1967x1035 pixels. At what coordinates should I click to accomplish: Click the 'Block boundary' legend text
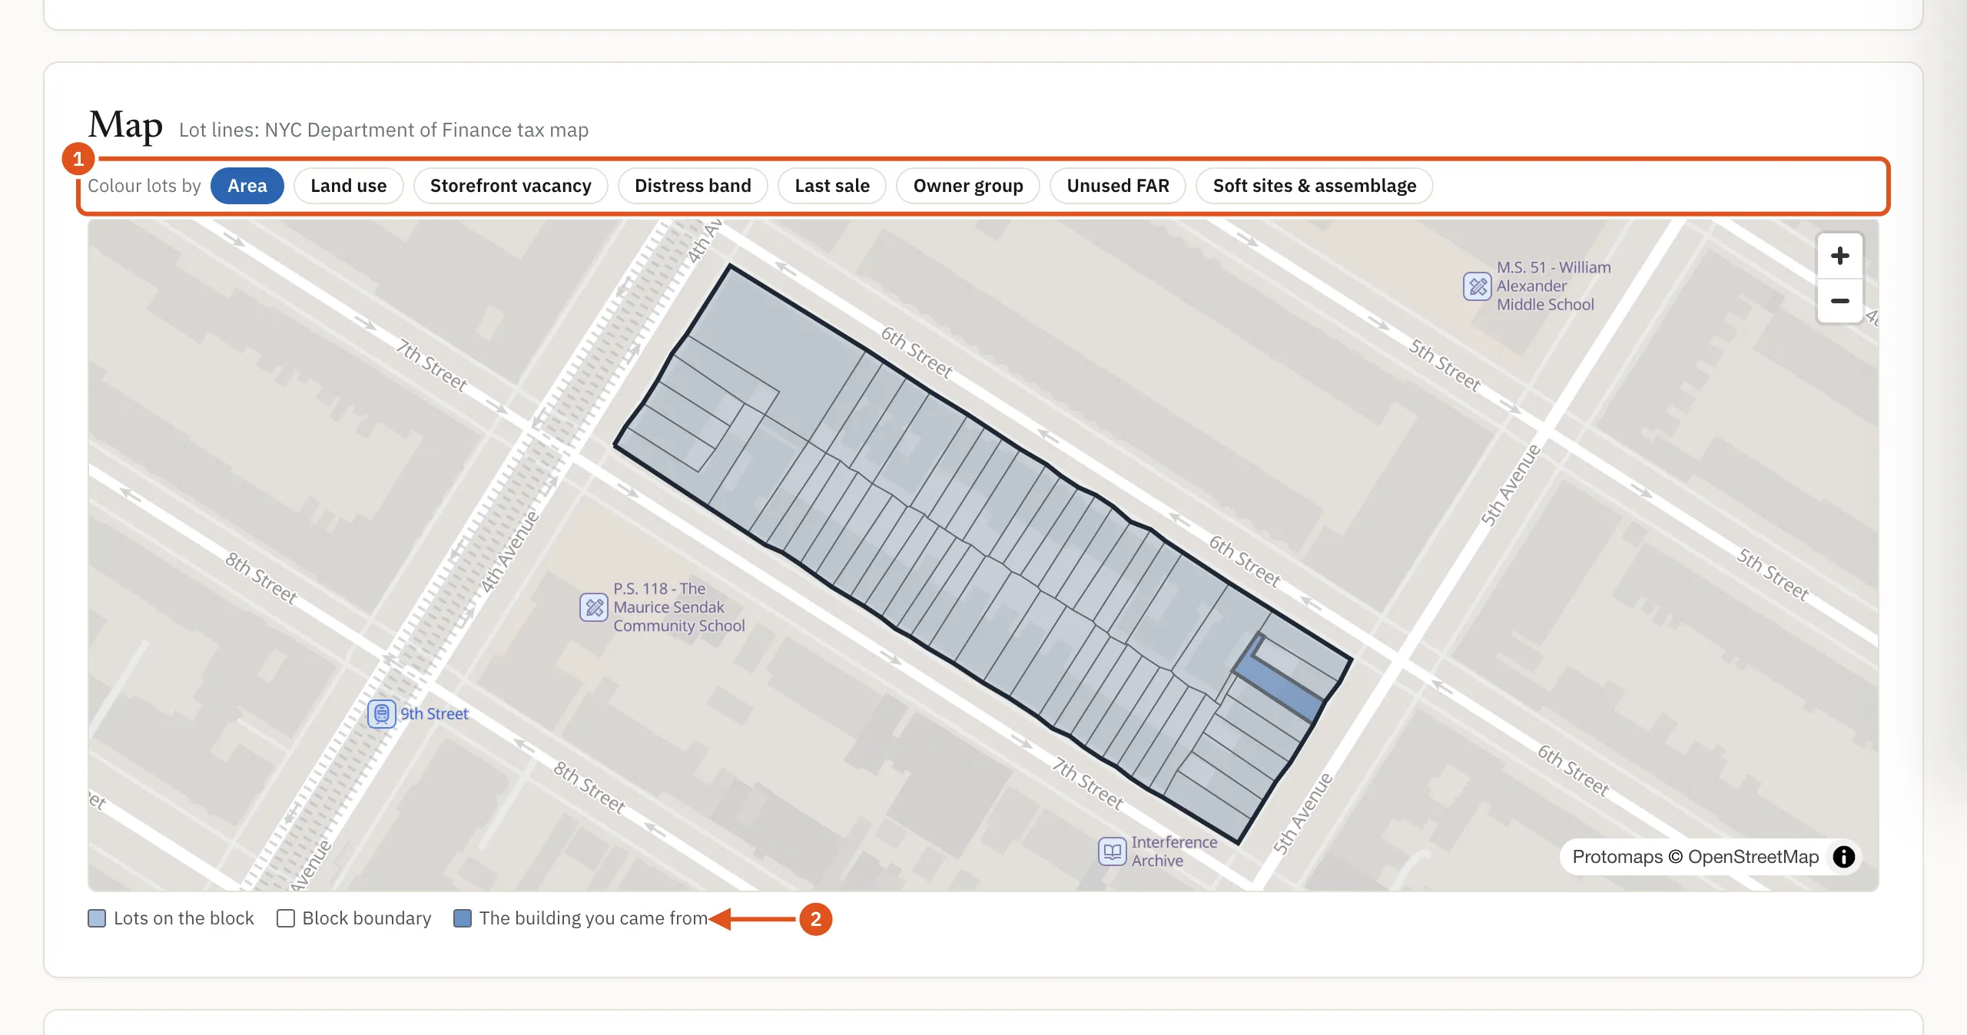coord(367,918)
